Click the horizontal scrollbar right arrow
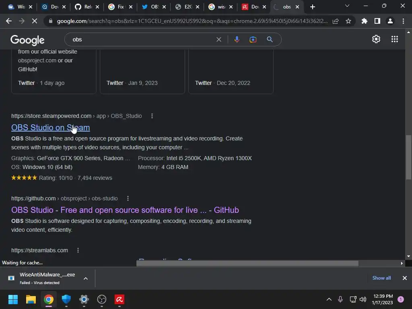 [402, 263]
